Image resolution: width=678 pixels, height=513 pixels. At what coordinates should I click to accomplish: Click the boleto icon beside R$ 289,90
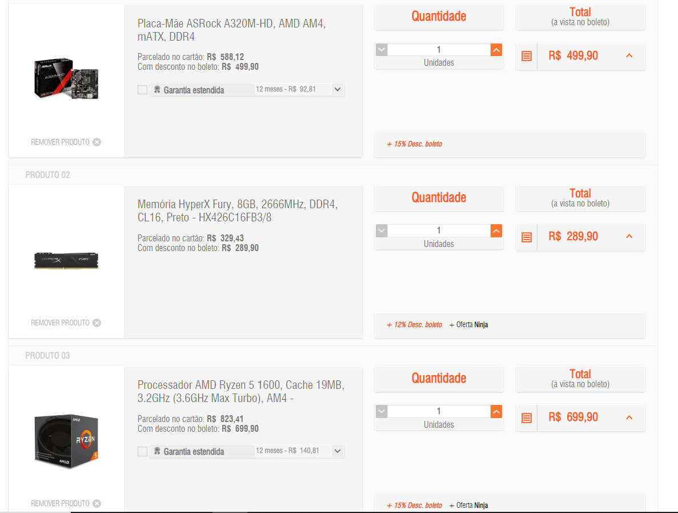click(x=526, y=237)
